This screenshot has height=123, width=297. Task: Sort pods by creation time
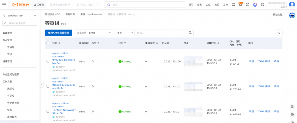tap(218, 43)
